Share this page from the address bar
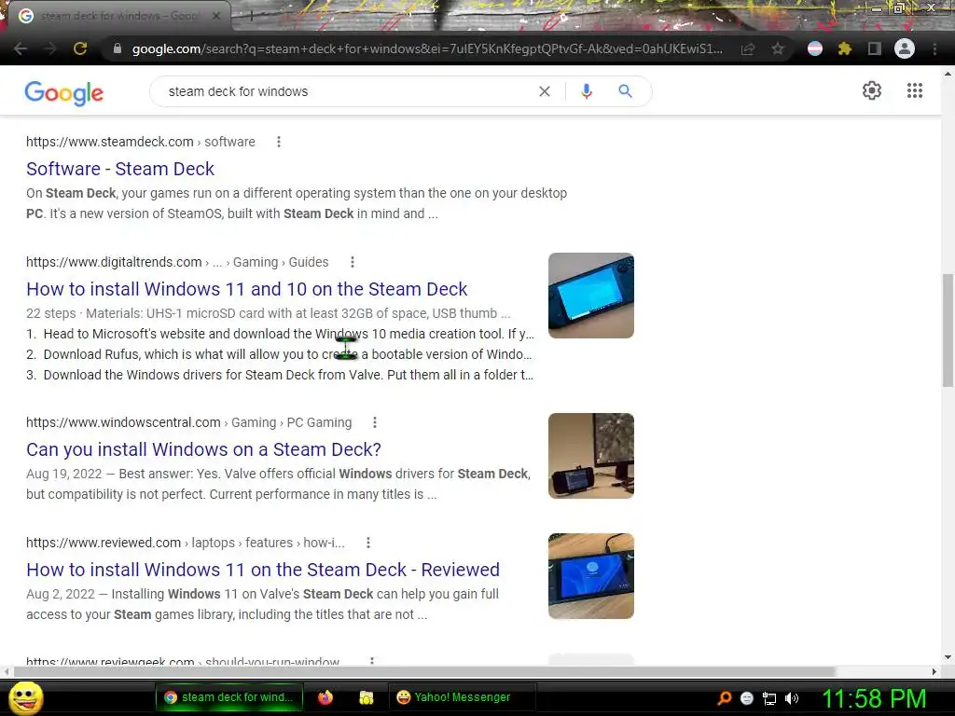Image resolution: width=955 pixels, height=716 pixels. tap(748, 49)
